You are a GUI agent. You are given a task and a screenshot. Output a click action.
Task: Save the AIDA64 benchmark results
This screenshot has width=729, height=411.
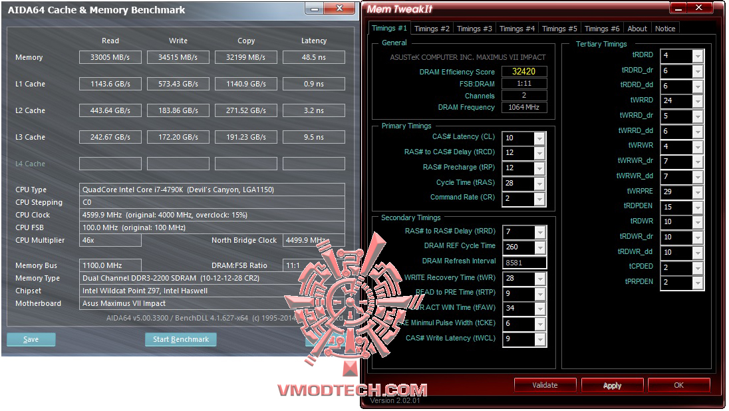pyautogui.click(x=31, y=339)
